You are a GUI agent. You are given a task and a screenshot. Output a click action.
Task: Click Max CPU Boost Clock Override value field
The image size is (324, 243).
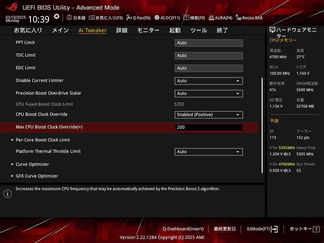click(x=209, y=127)
